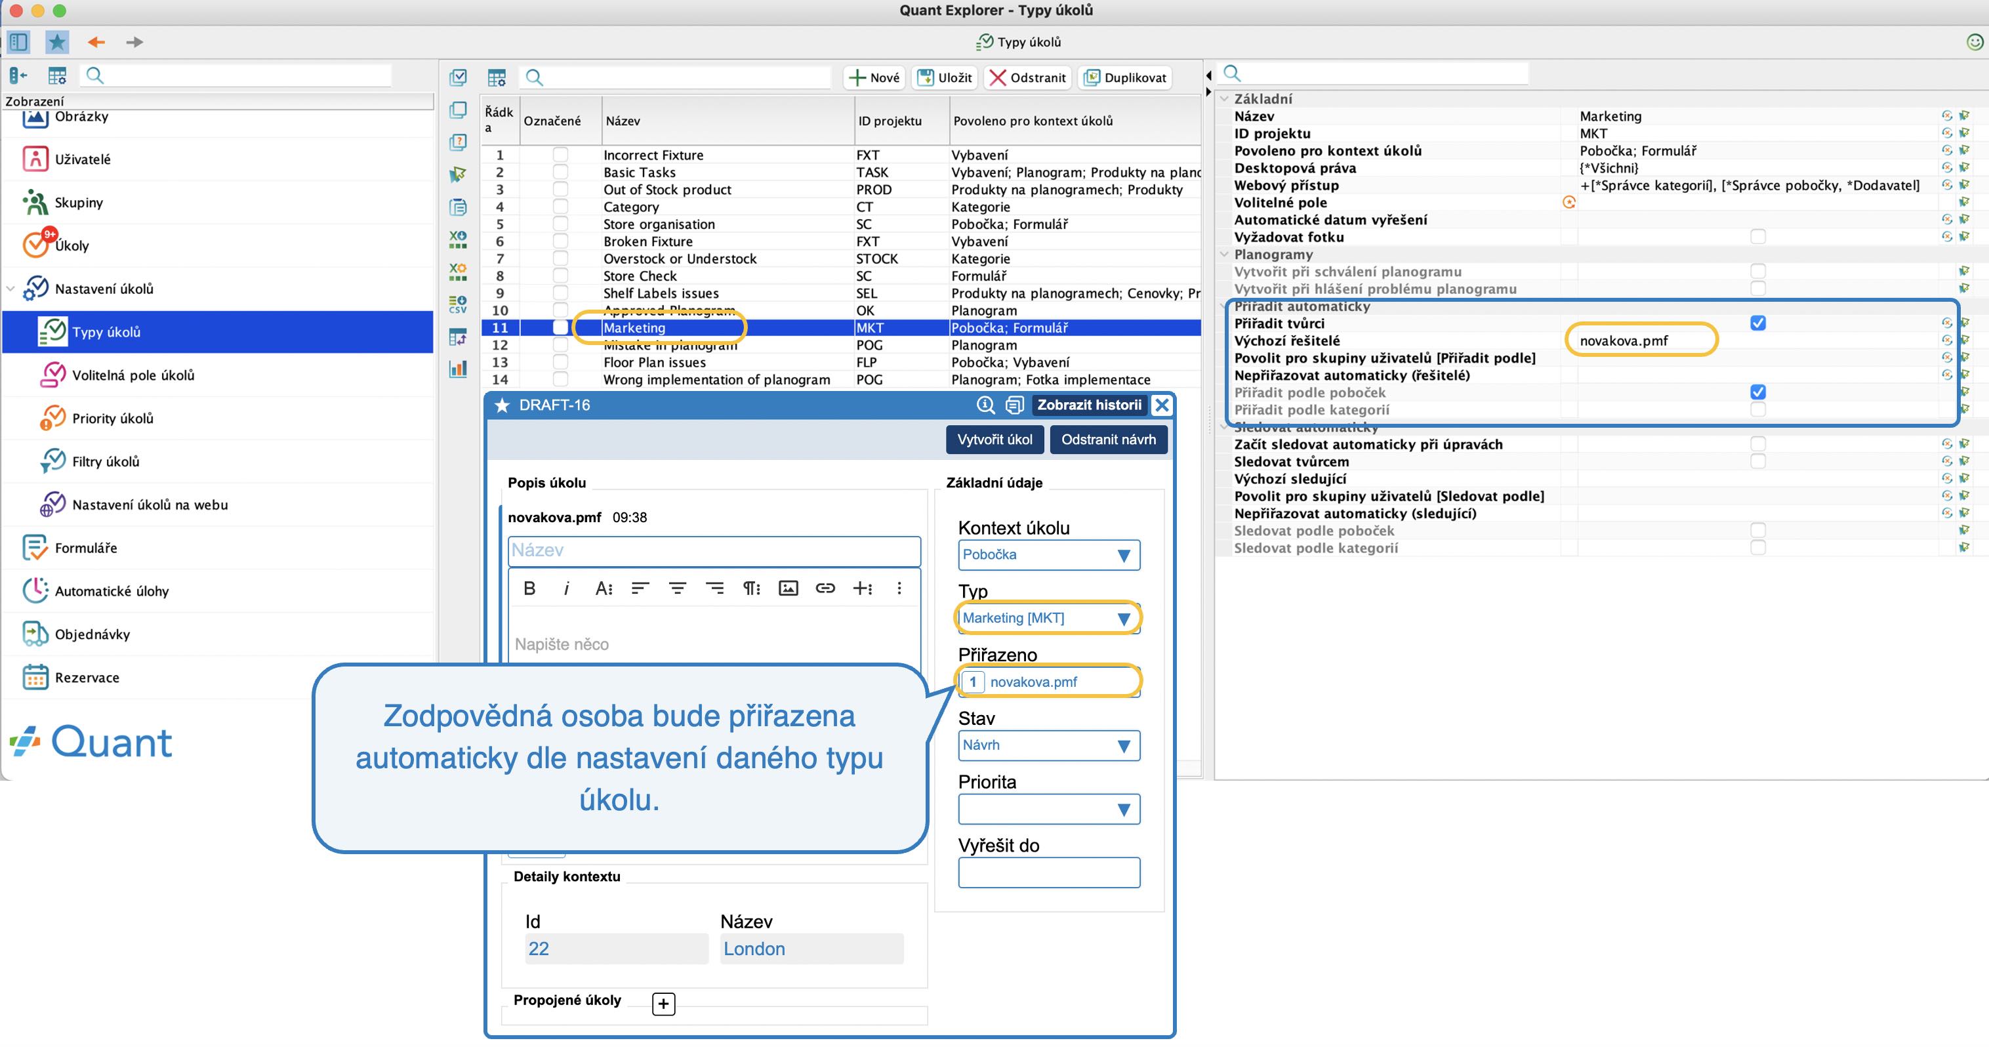
Task: Select the Overstock or Understock row
Action: tap(841, 258)
